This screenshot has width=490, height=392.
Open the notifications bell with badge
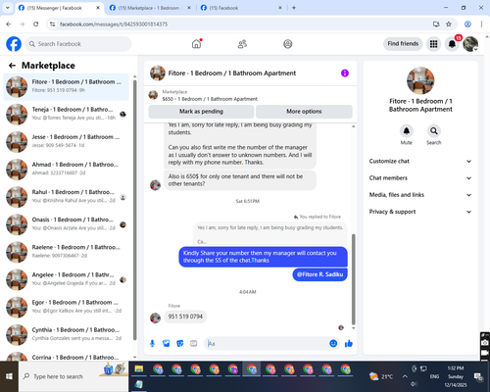(452, 44)
